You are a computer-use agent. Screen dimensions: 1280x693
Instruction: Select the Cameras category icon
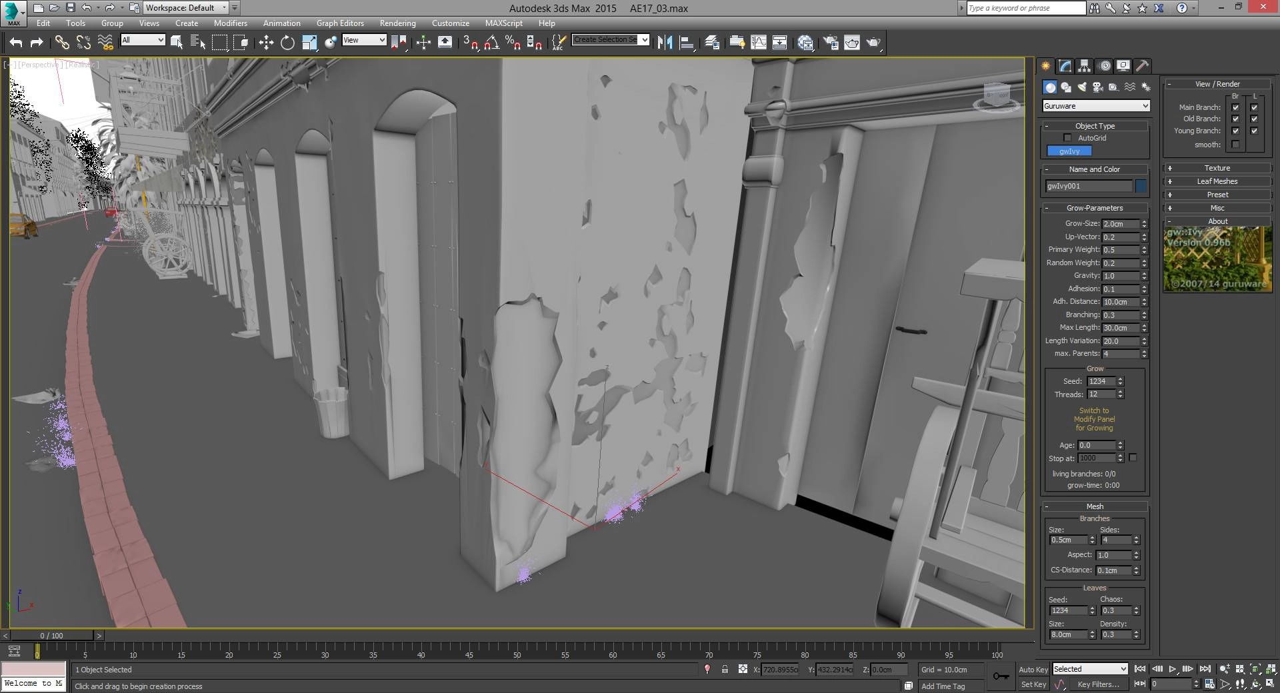1098,87
